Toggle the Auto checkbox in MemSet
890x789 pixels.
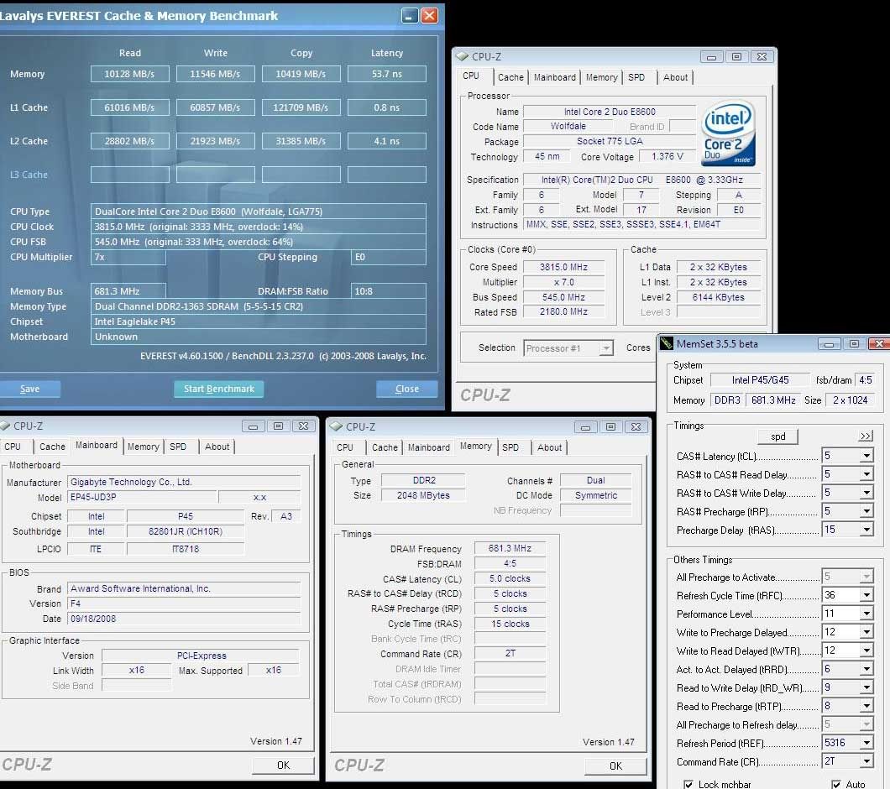(835, 784)
